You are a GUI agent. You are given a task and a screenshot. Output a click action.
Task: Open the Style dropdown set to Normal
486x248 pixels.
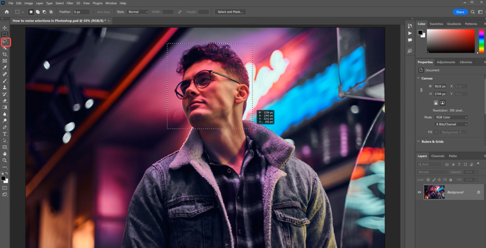coord(138,12)
